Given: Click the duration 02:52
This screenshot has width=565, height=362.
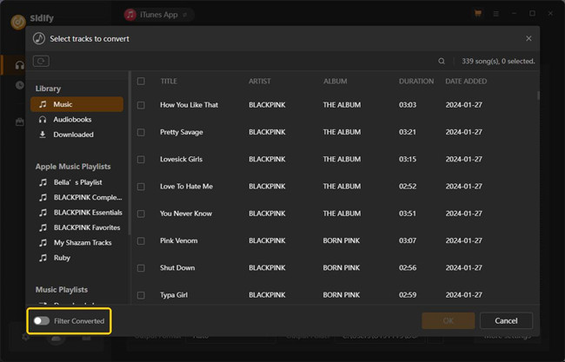Looking at the screenshot, I should [x=408, y=187].
